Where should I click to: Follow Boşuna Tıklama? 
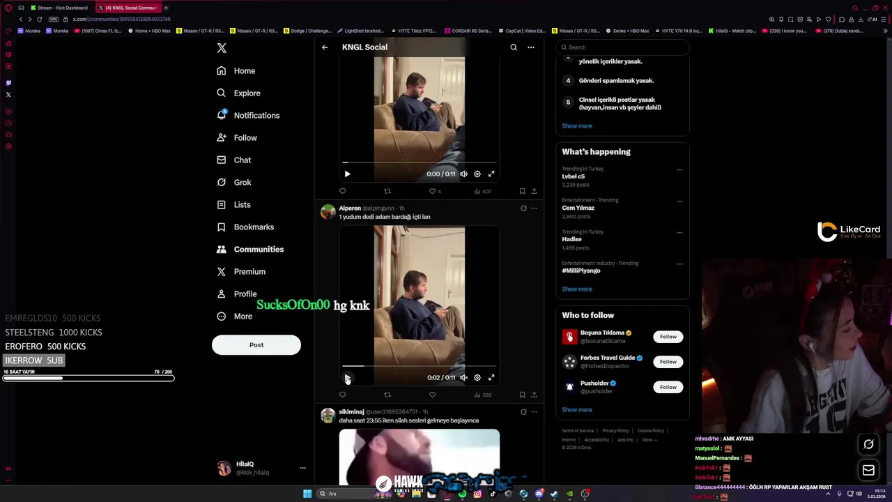point(668,337)
